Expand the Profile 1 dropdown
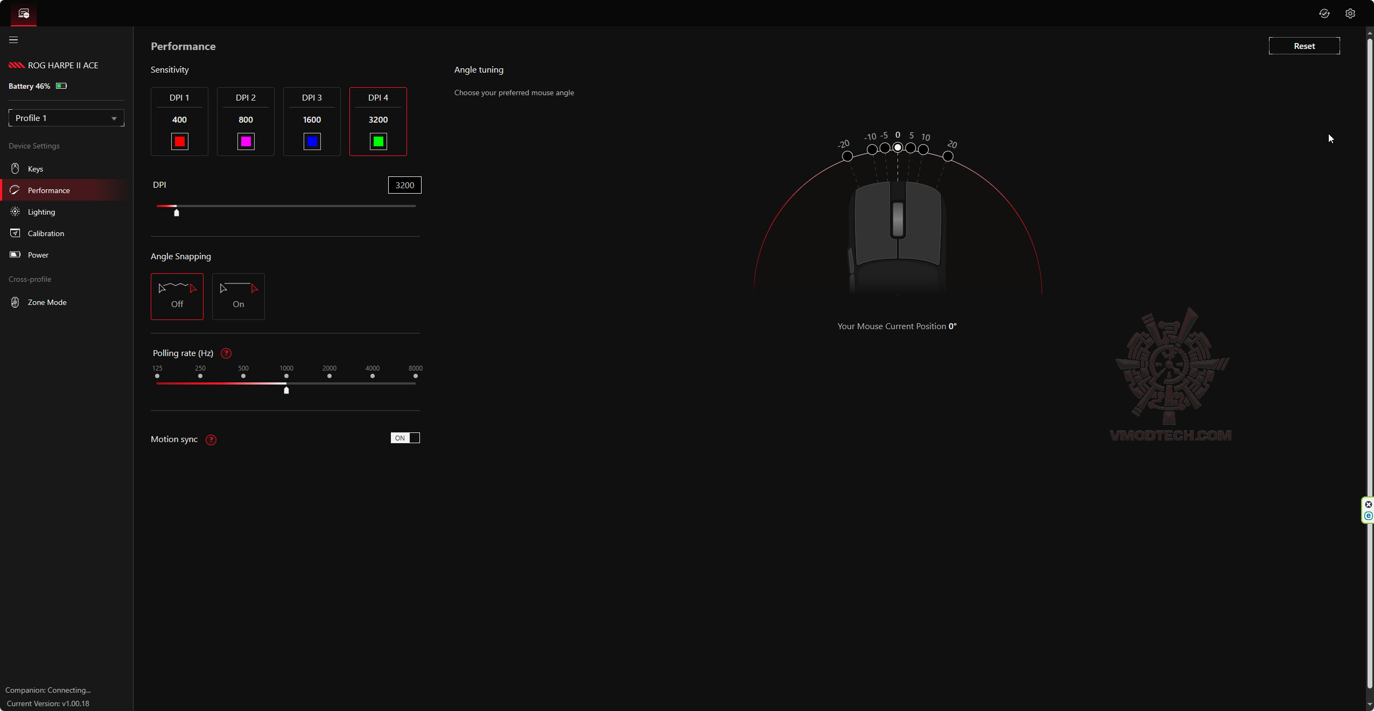 (66, 118)
